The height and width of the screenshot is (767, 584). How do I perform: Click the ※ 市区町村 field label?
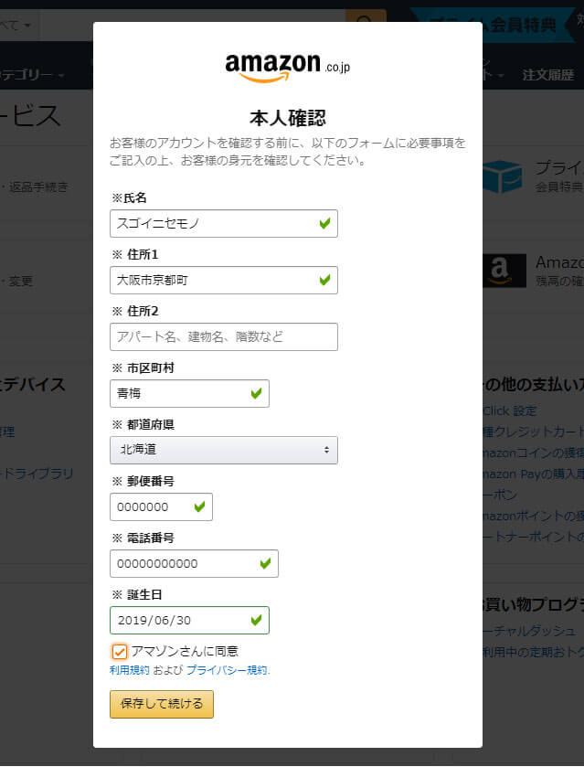tap(143, 368)
